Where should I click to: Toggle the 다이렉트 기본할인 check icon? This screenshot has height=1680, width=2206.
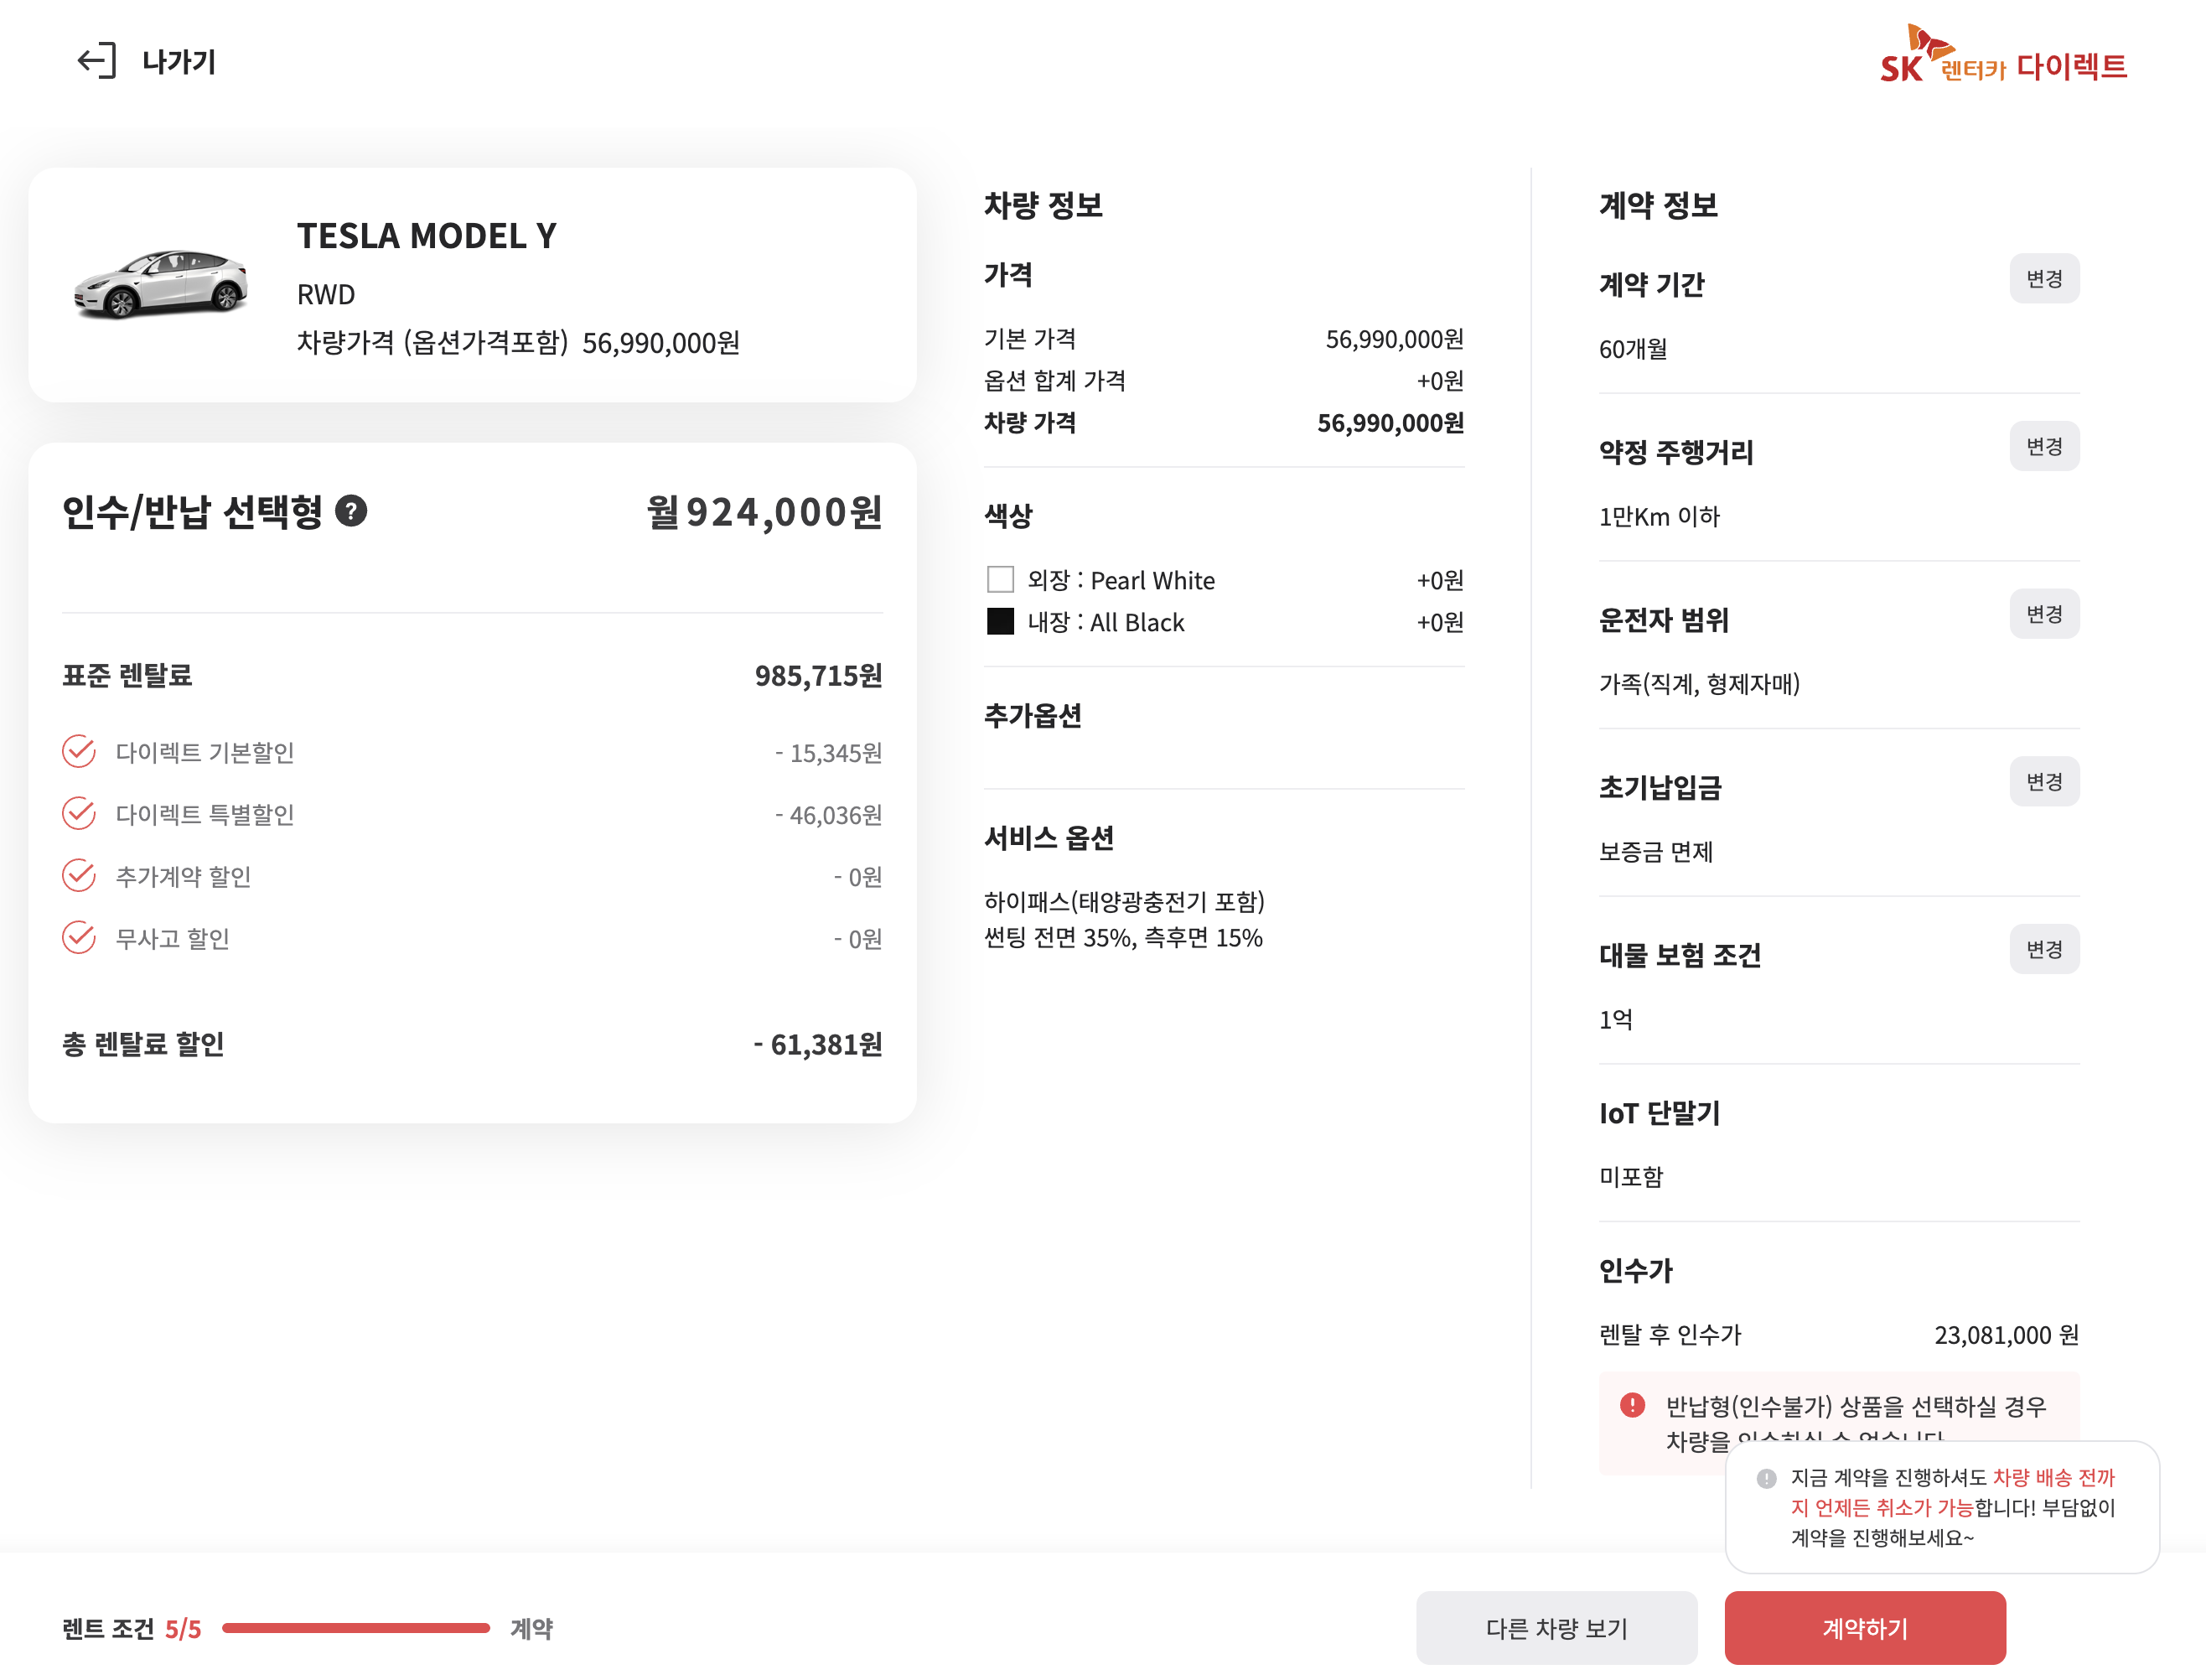tap(79, 751)
